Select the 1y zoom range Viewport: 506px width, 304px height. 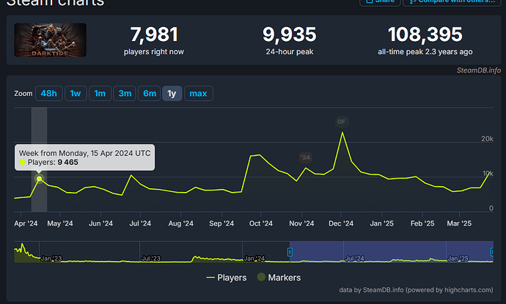(x=172, y=94)
